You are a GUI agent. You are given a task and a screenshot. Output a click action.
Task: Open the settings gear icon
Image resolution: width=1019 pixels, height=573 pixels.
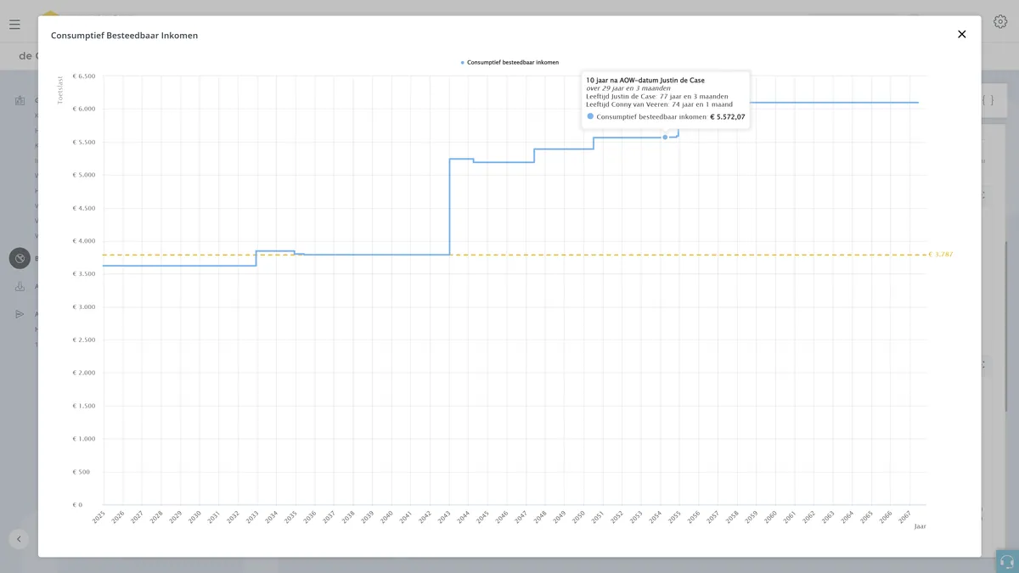(1000, 22)
